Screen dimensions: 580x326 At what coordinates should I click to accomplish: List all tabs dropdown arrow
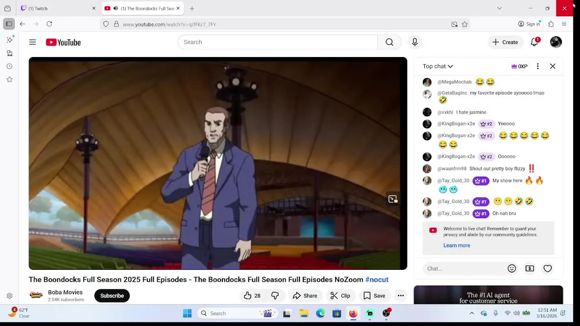[x=499, y=8]
